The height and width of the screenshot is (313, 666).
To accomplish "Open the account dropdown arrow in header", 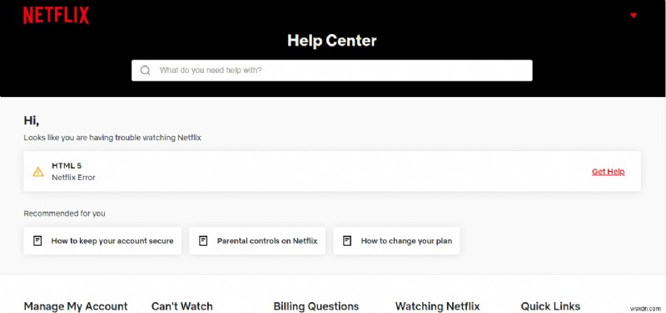I will coord(634,16).
